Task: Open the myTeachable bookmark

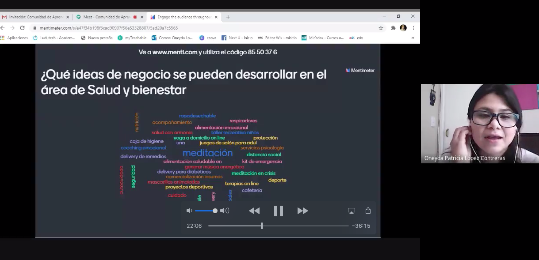Action: (x=132, y=38)
